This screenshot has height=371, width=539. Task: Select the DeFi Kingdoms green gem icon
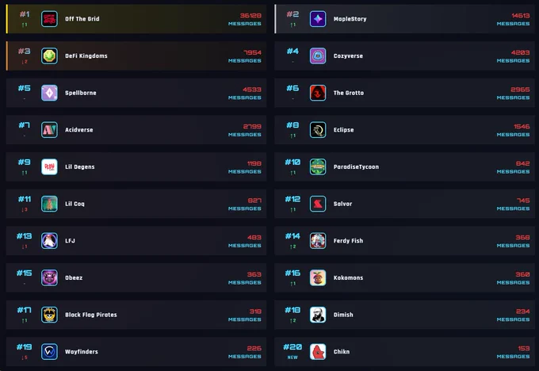(x=49, y=56)
